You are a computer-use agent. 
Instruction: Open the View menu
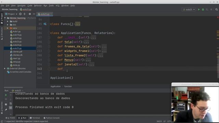point(13,5)
